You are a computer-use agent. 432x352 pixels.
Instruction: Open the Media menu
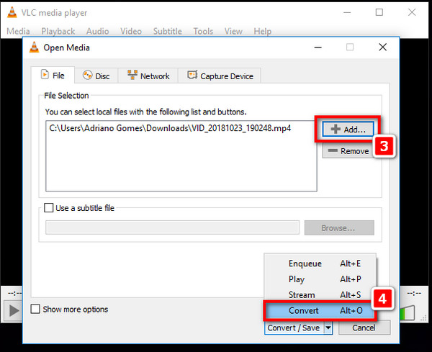pos(18,31)
